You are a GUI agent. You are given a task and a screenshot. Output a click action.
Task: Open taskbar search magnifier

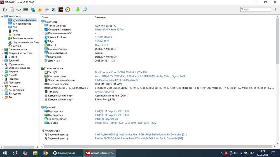[x=15, y=153]
